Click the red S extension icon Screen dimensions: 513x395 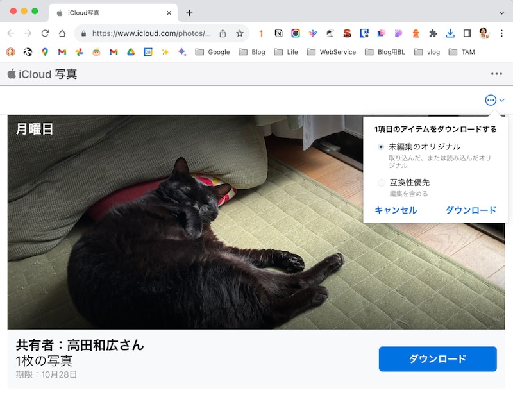click(x=347, y=33)
